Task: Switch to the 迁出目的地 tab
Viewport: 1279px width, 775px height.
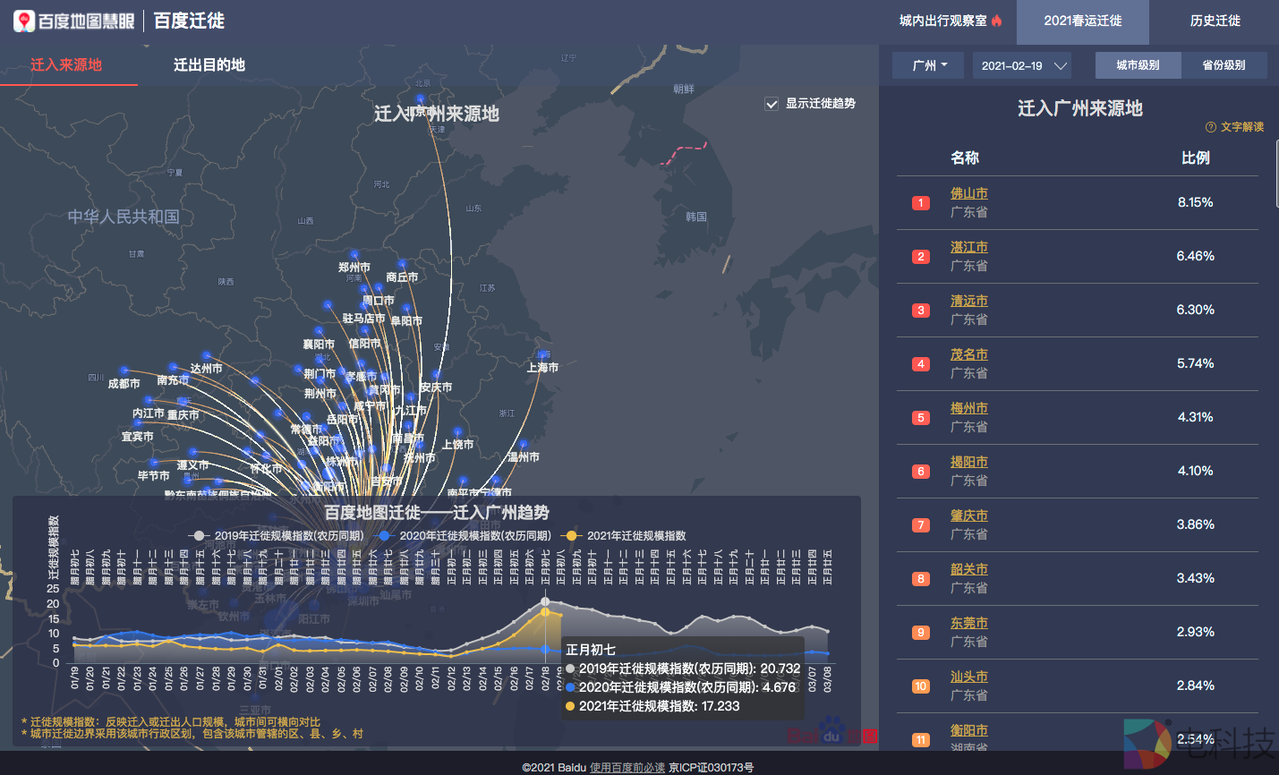Action: [209, 64]
